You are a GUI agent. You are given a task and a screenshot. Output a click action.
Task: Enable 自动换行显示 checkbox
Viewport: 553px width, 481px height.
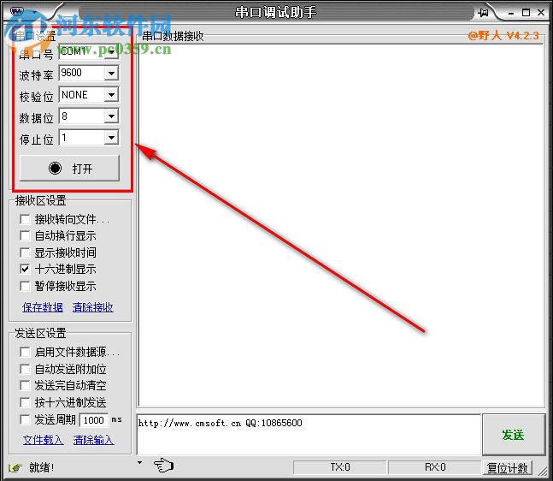tap(25, 235)
